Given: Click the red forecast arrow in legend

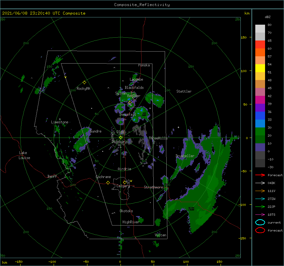Looking at the screenshot, I should tap(260, 175).
